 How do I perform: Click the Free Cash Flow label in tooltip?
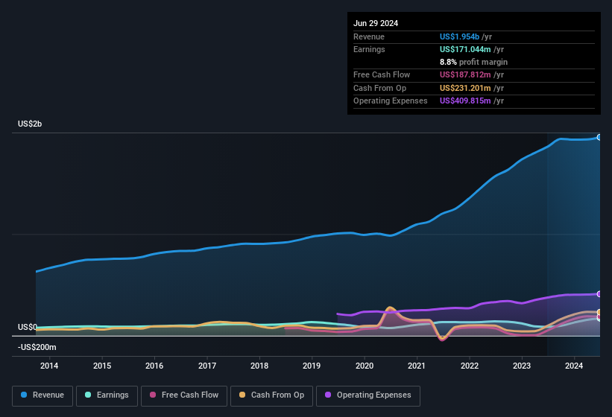[x=382, y=74]
